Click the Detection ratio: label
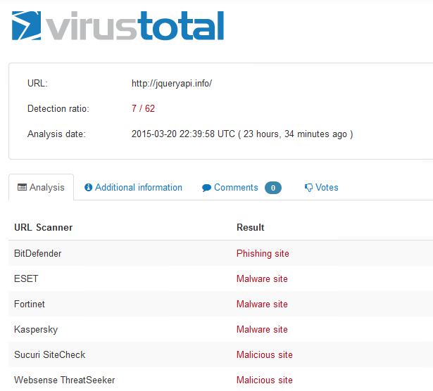433x391 pixels. tap(58, 108)
